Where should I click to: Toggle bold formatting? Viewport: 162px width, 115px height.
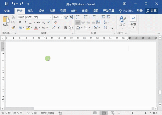(x=20, y=22)
